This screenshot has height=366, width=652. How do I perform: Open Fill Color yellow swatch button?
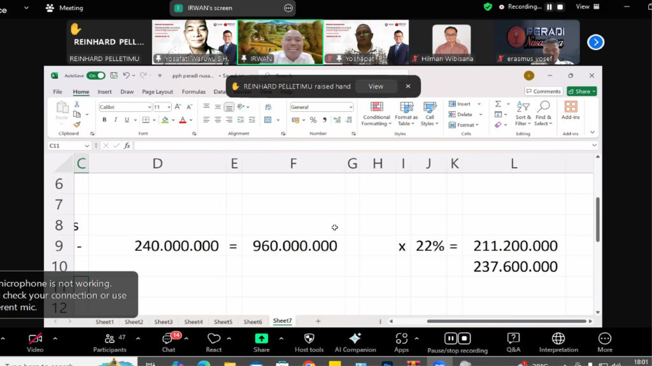click(165, 120)
